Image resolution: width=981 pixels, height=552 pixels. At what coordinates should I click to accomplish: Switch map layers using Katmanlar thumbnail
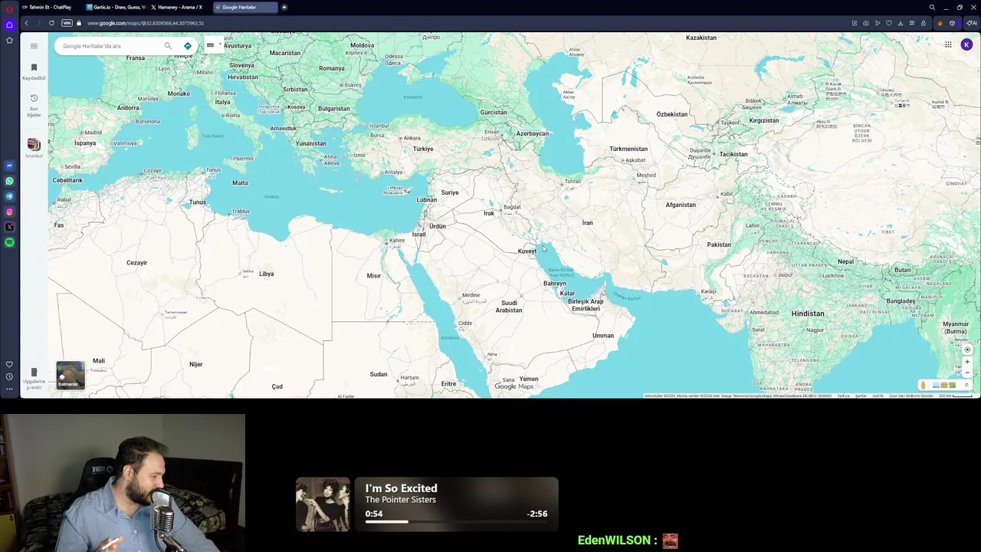coord(70,375)
